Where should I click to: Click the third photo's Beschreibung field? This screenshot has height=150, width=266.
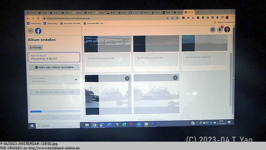tap(204, 59)
